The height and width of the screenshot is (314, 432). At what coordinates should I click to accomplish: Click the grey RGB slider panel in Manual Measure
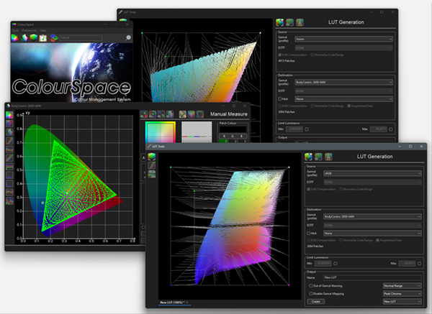[197, 132]
